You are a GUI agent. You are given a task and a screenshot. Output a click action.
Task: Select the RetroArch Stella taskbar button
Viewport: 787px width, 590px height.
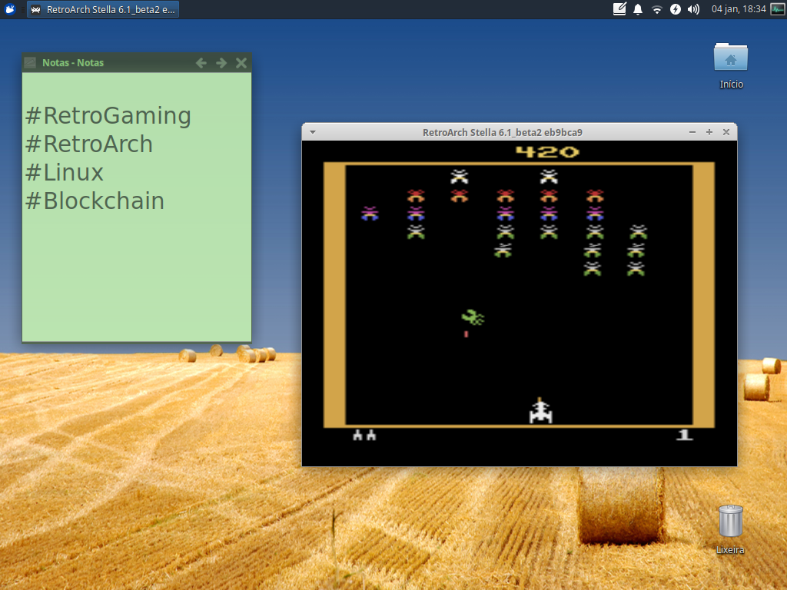coord(103,9)
